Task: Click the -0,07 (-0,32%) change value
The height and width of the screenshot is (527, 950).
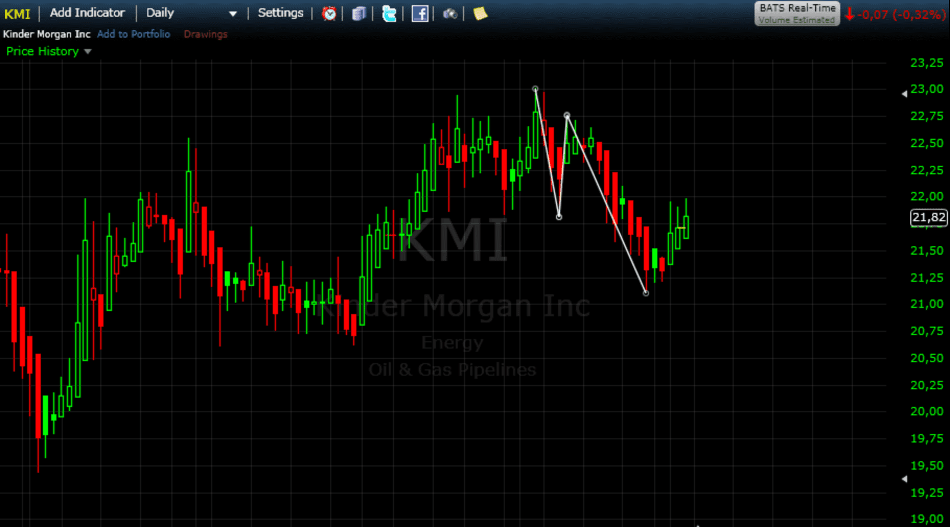Action: click(902, 14)
